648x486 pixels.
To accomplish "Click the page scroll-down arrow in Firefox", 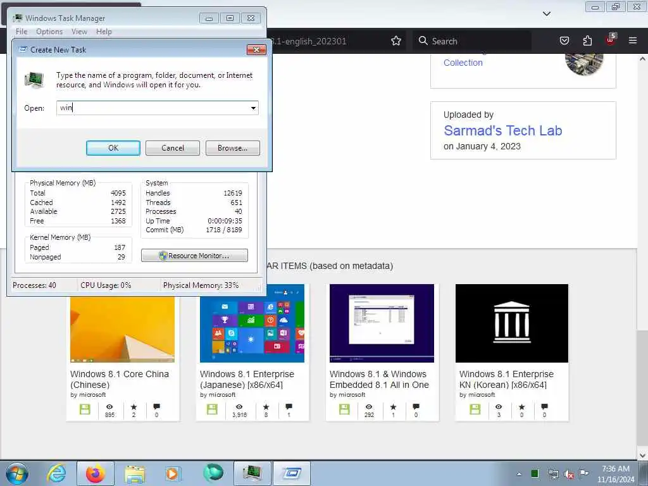I will [x=642, y=455].
